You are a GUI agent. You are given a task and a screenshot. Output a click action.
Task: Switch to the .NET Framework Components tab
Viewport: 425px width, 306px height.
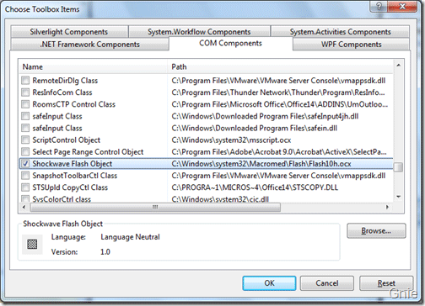point(90,45)
